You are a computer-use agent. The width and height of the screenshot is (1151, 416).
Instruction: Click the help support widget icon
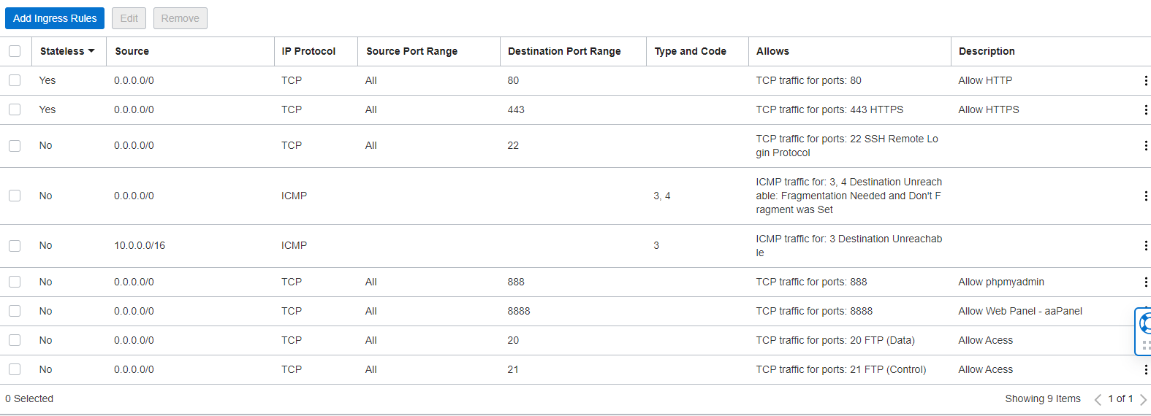pyautogui.click(x=1145, y=323)
